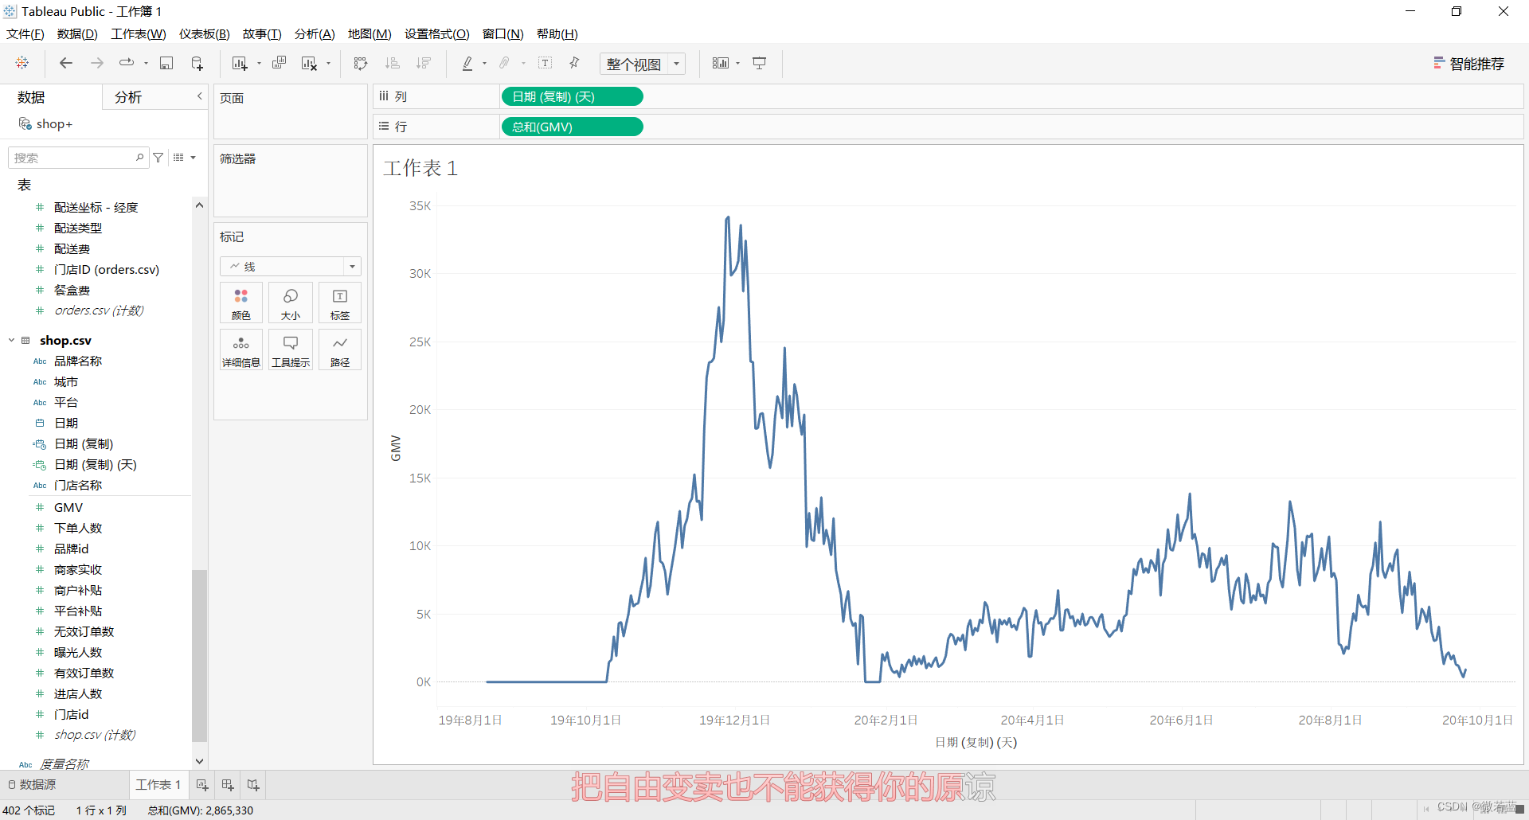Collapse the shop.csv table group
This screenshot has height=820, width=1529.
click(12, 340)
